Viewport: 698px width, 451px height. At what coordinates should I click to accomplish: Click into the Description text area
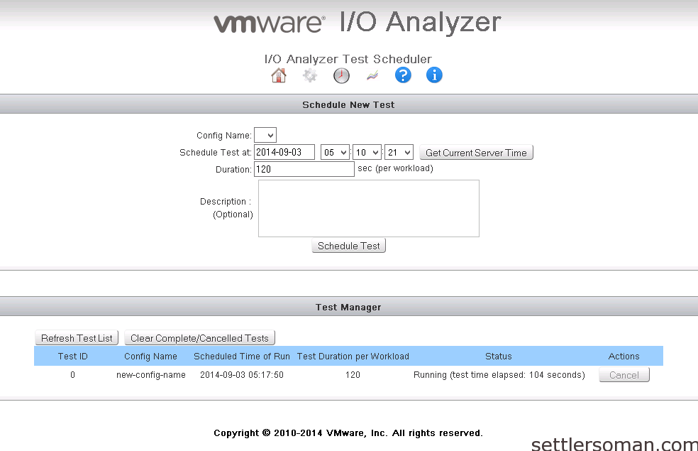[369, 209]
